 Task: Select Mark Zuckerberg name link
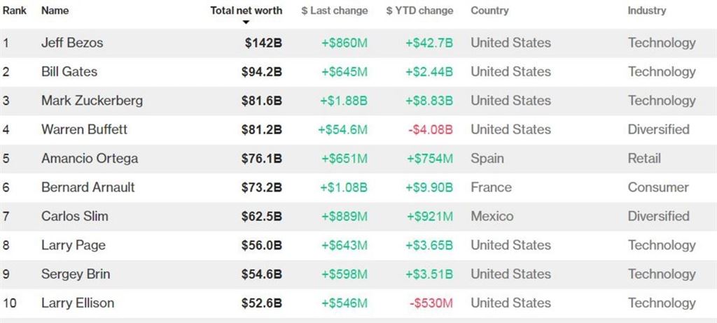[x=92, y=101]
